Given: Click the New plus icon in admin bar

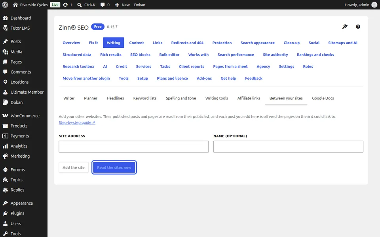Looking at the screenshot, I should (x=117, y=5).
